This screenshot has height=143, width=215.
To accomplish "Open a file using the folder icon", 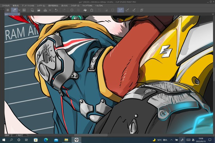I will click(x=39, y=10).
